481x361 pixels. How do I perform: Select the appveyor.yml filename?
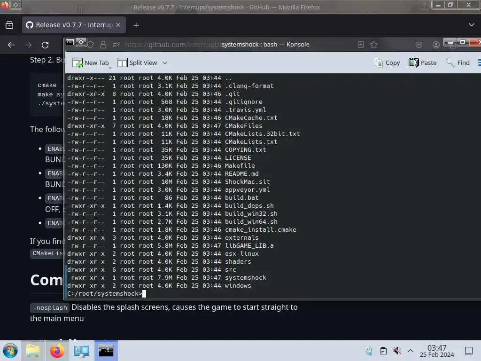pyautogui.click(x=247, y=190)
